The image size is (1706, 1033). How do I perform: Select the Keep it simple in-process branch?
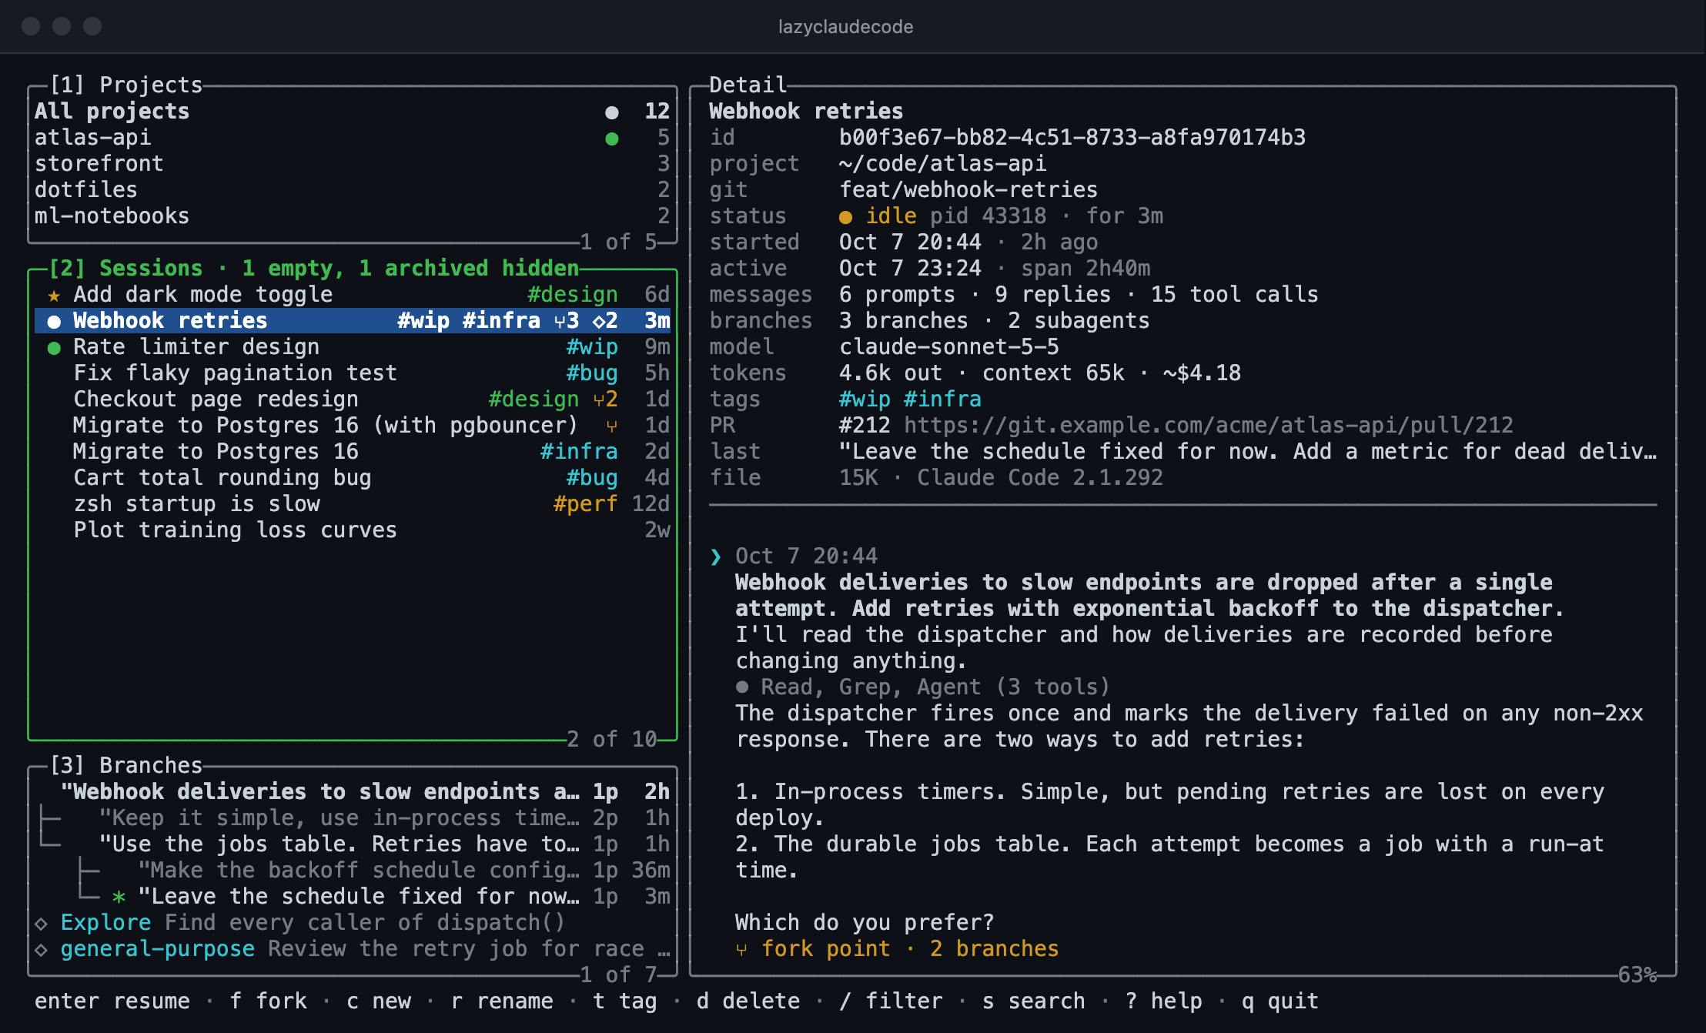click(352, 819)
